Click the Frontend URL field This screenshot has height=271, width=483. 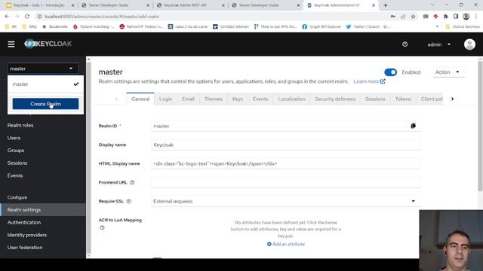click(285, 182)
